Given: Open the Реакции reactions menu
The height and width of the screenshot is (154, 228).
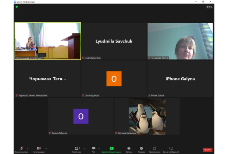Looking at the screenshot, I should [x=142, y=149].
